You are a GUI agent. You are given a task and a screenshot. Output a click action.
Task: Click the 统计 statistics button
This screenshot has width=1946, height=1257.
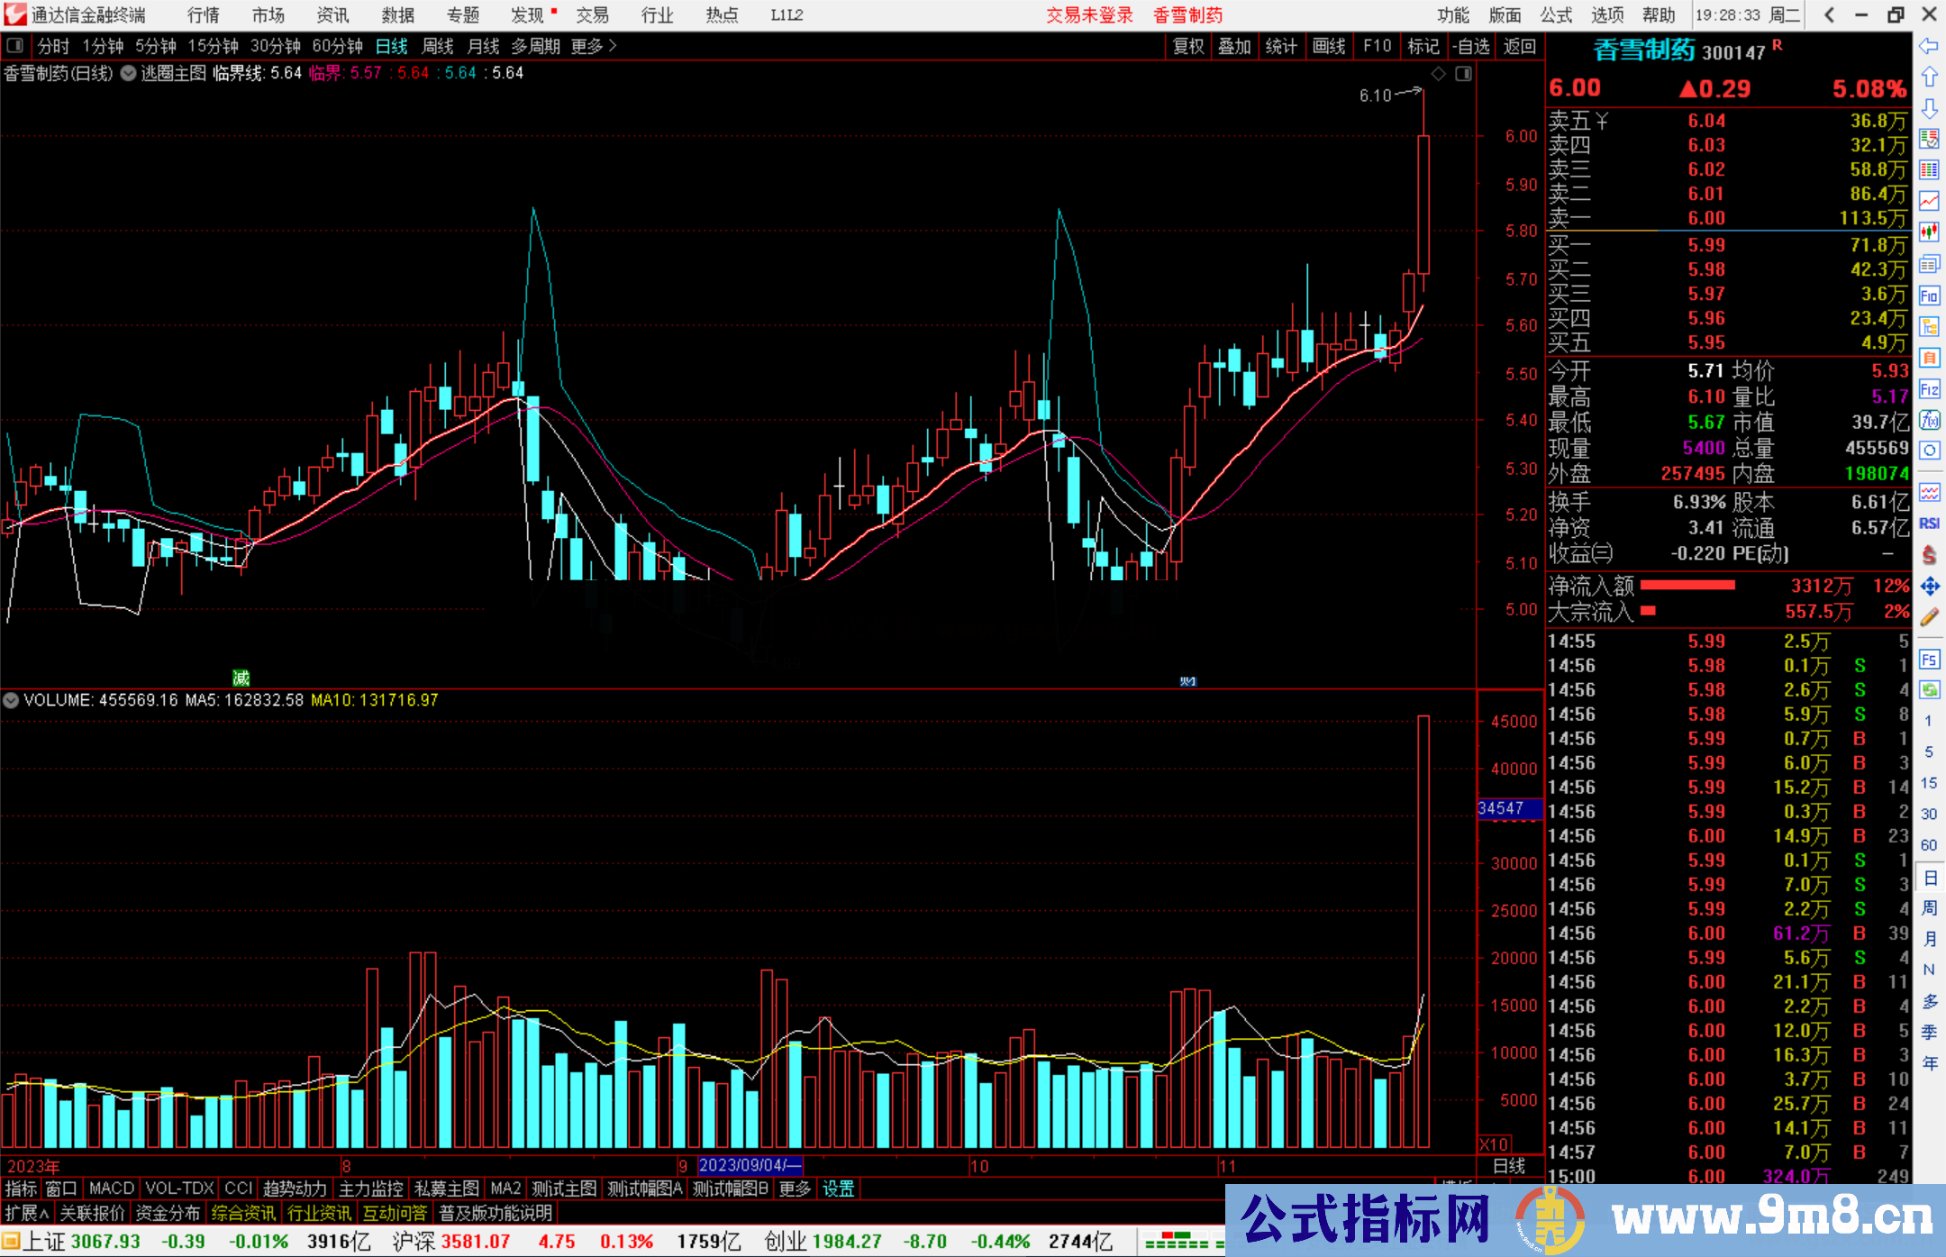coord(1281,46)
